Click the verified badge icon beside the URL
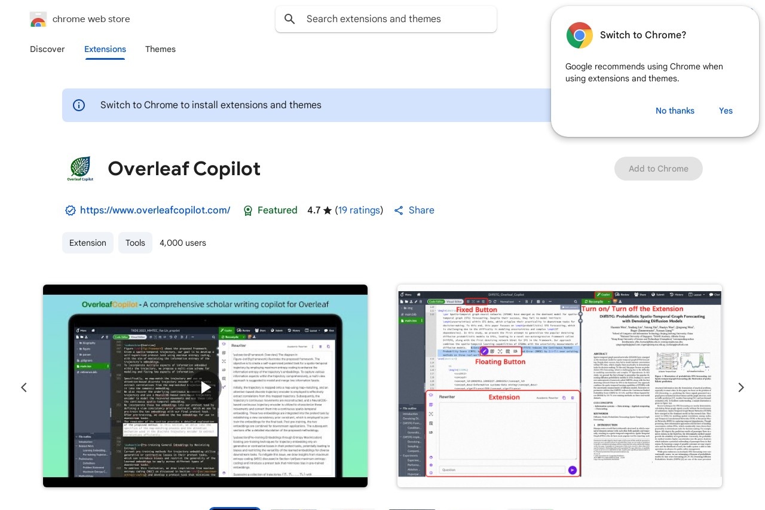This screenshot has height=510, width=765. pos(71,210)
